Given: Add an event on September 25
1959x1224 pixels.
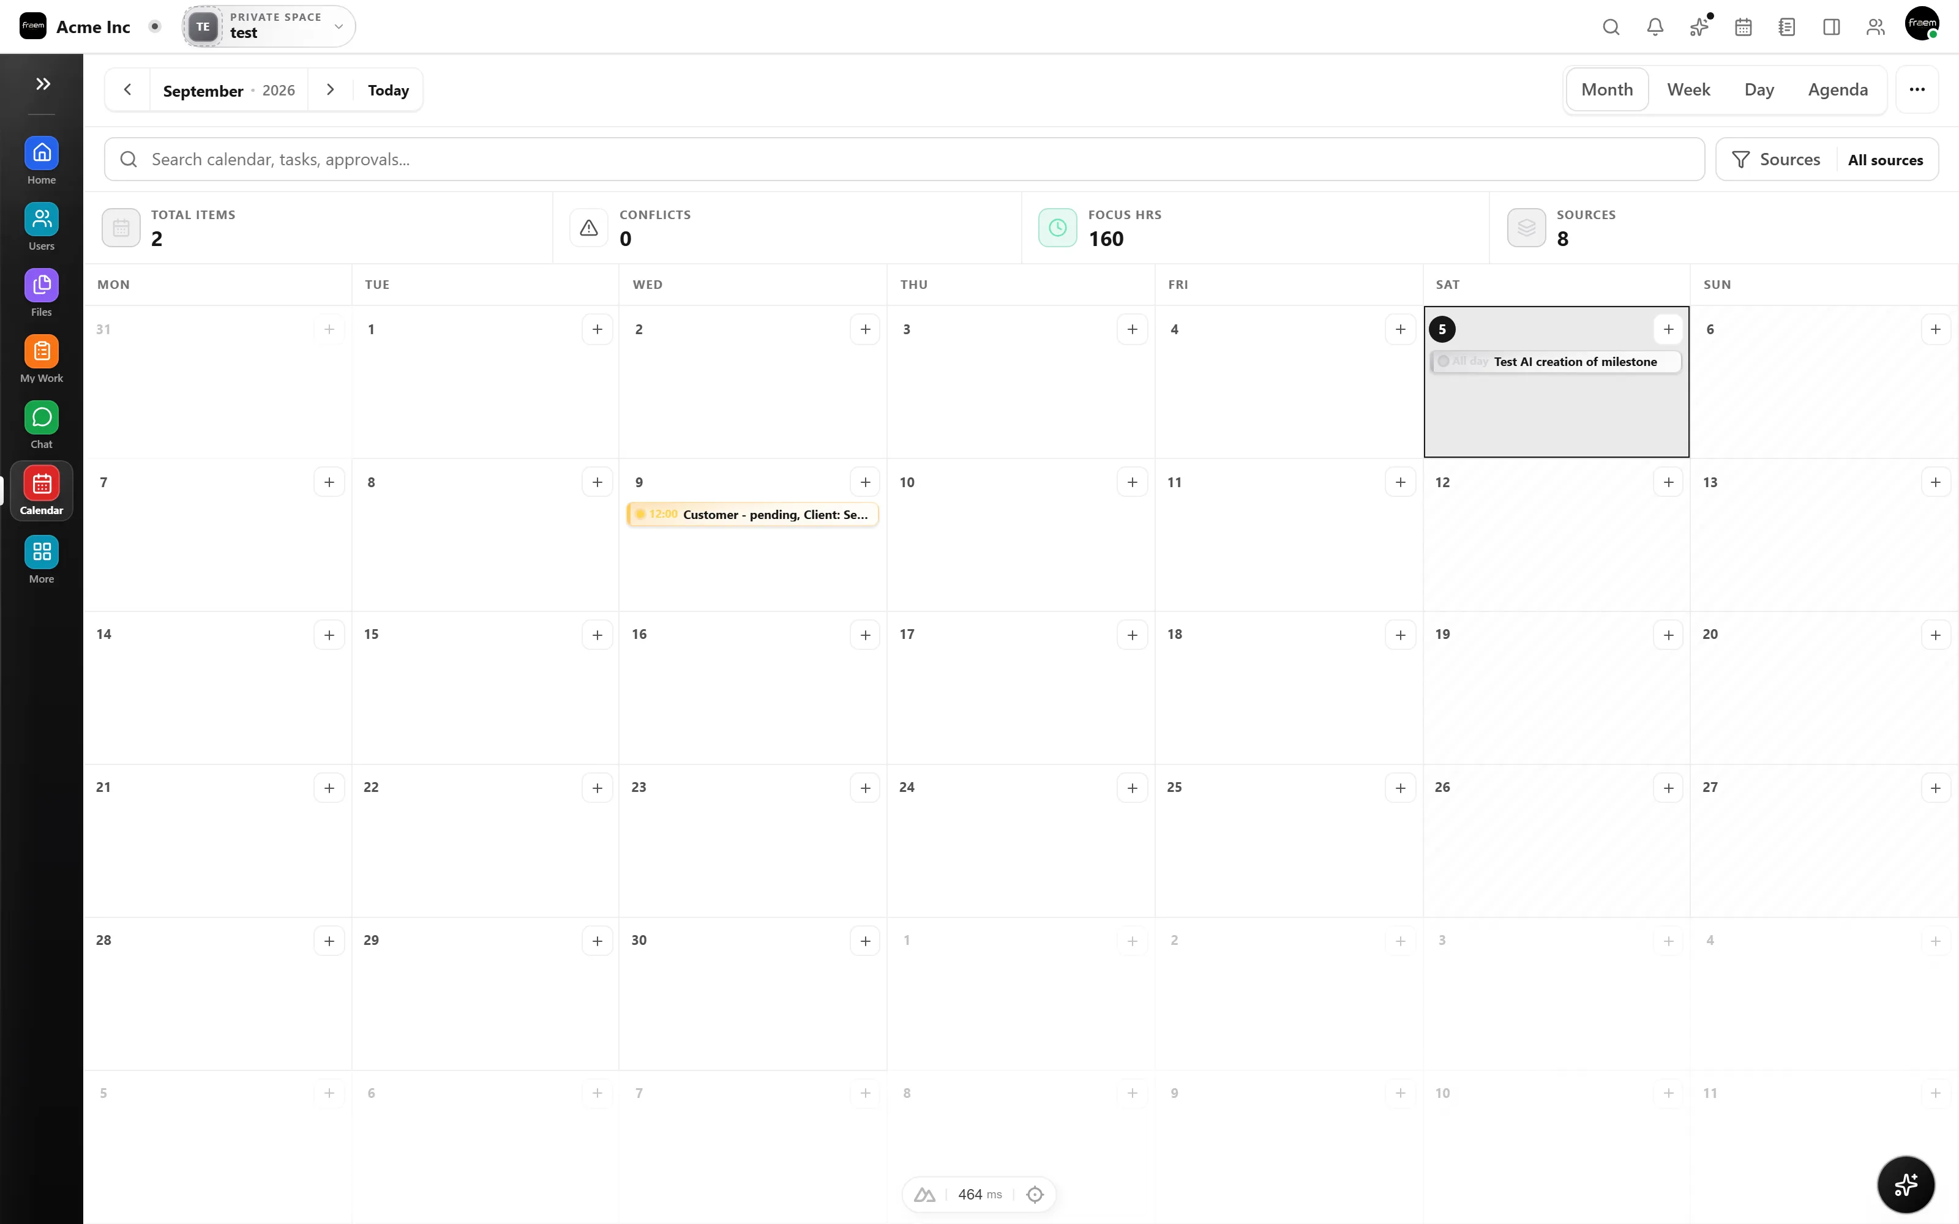Looking at the screenshot, I should (1401, 788).
